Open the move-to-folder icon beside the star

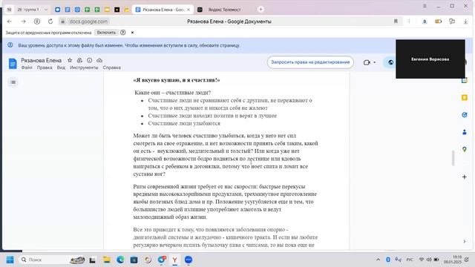click(x=79, y=60)
